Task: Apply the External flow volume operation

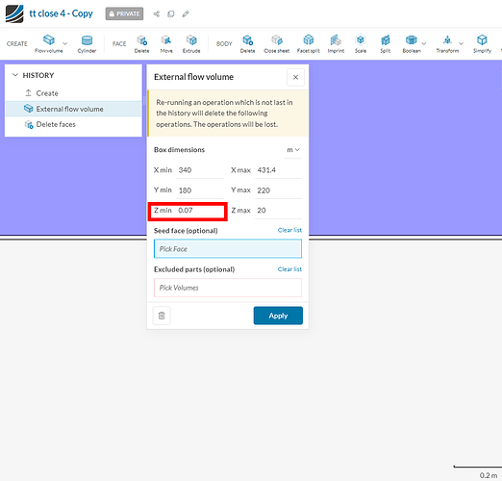Action: click(x=278, y=316)
